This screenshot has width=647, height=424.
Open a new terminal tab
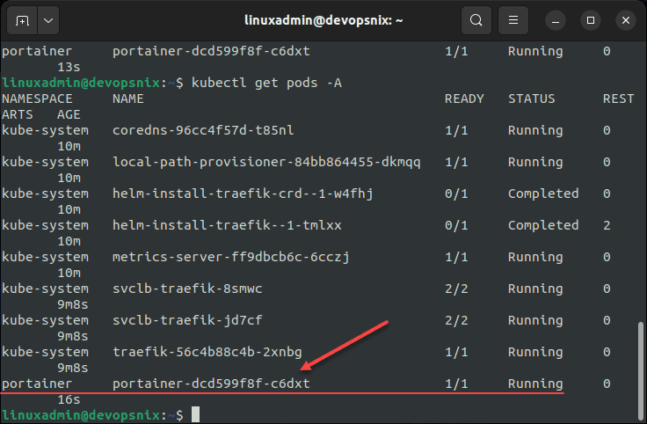22,20
